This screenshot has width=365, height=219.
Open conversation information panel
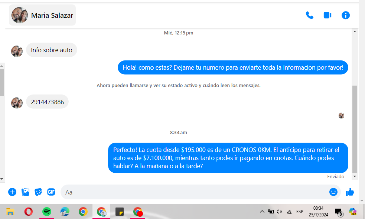(345, 15)
